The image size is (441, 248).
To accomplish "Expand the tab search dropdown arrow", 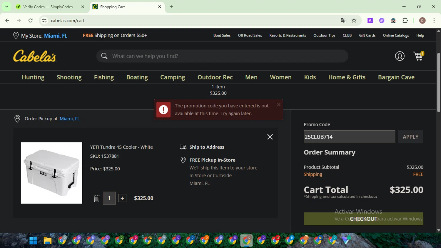I will click(6, 6).
